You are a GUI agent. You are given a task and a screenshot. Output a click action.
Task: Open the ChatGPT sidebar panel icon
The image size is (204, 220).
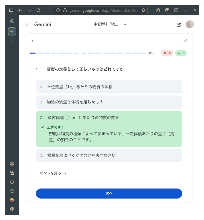click(x=12, y=164)
